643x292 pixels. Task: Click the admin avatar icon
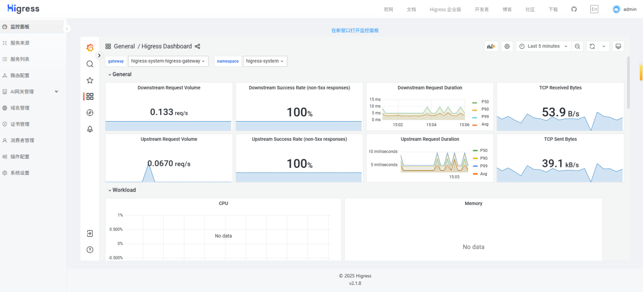[616, 9]
